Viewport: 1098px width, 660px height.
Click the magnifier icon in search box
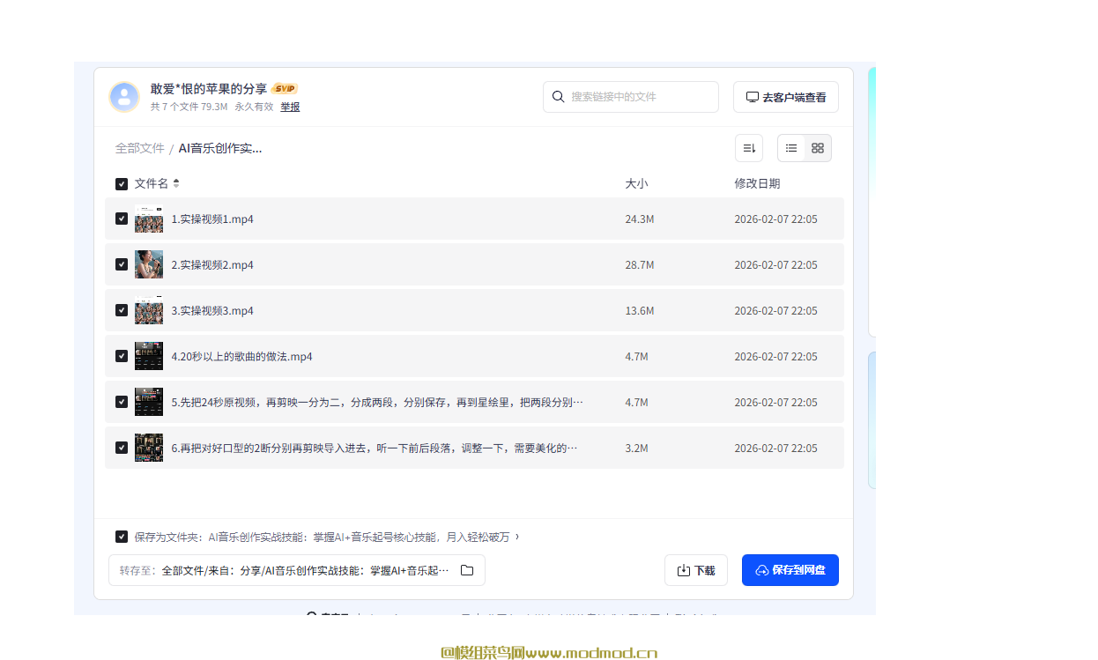coord(558,97)
